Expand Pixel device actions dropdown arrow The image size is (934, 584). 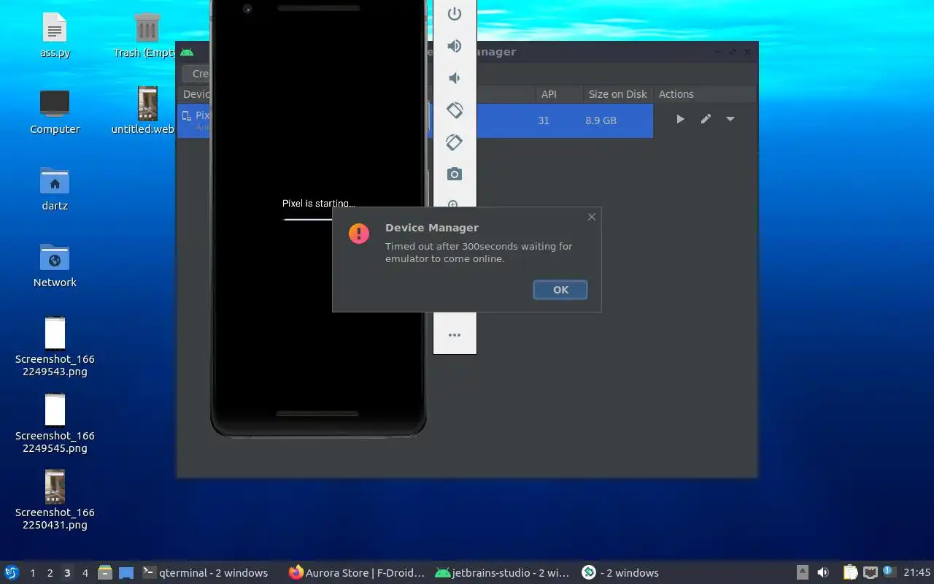730,119
